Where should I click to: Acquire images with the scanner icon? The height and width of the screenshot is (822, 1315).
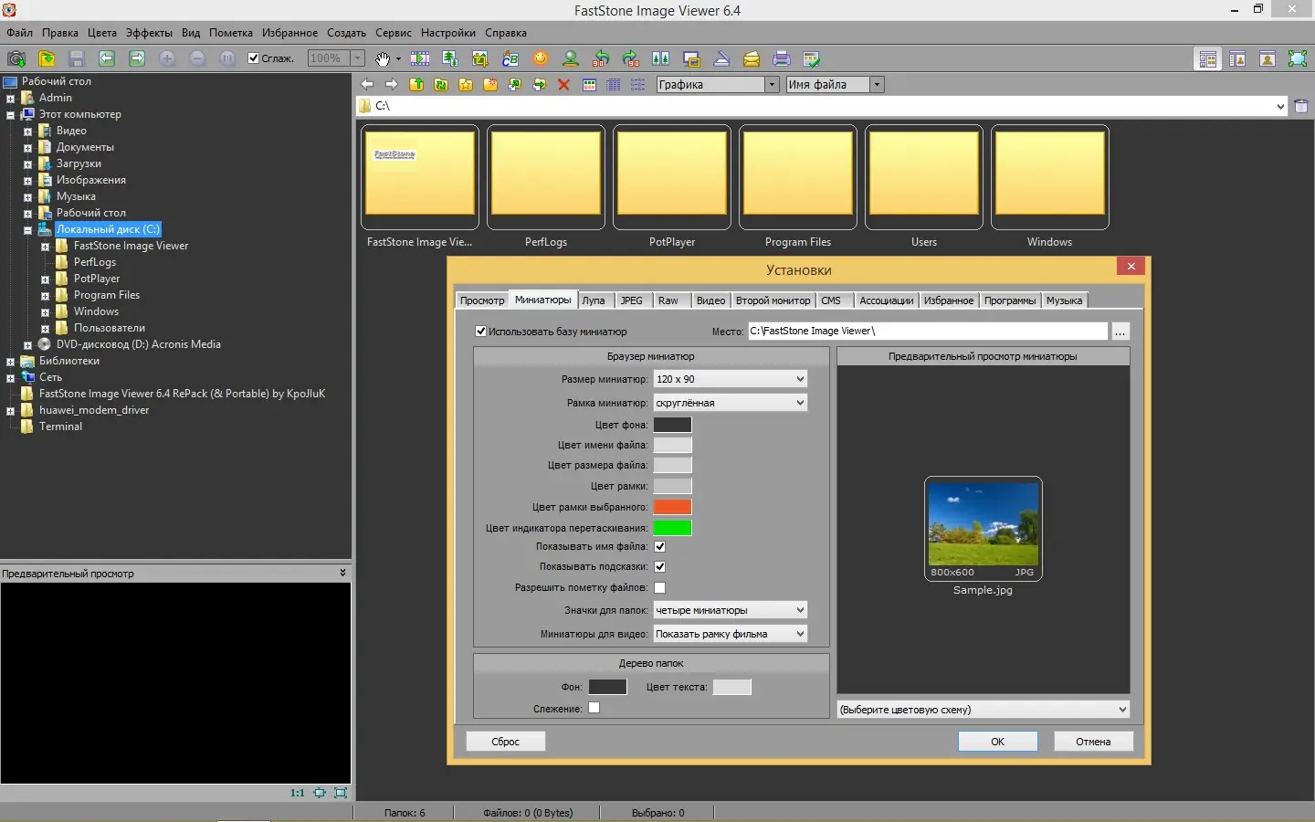(x=721, y=58)
